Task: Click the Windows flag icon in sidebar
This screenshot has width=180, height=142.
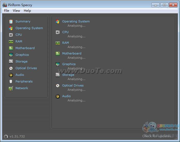Action: (11, 28)
